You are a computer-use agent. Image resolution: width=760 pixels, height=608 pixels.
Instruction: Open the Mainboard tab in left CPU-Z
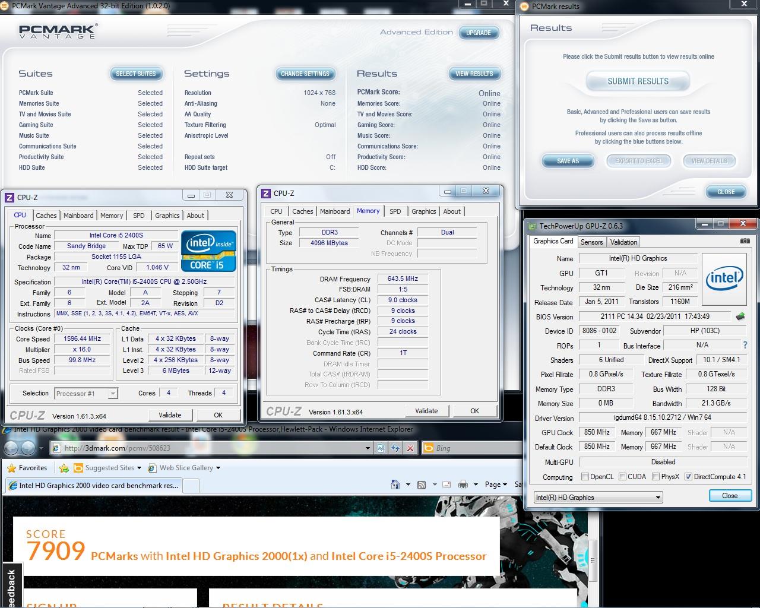pos(78,216)
